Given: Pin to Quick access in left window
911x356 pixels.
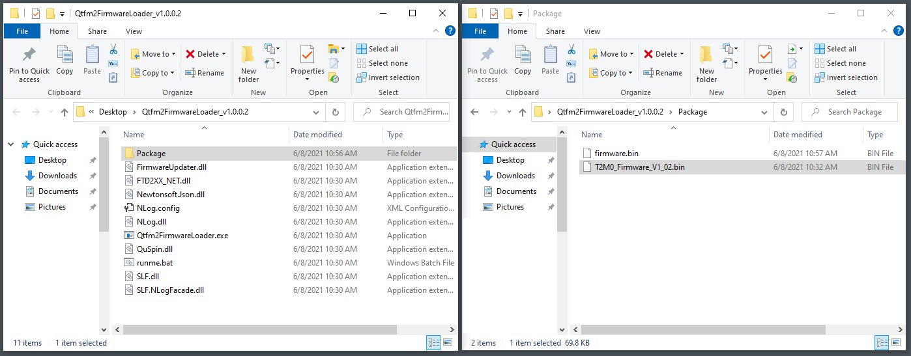Looking at the screenshot, I should 29,64.
